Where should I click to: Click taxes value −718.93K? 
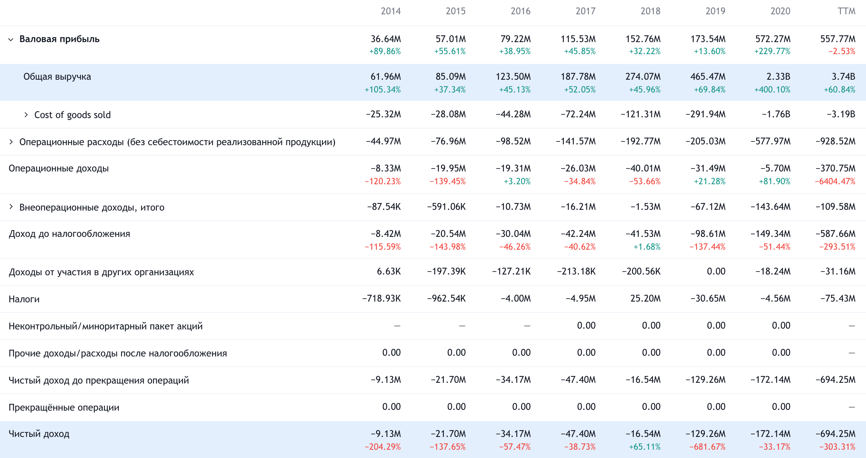(382, 299)
